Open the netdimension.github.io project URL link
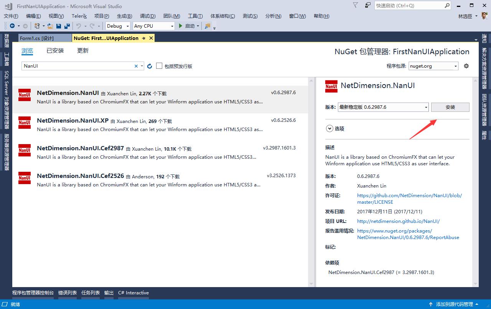This screenshot has height=309, width=491. pos(398,221)
